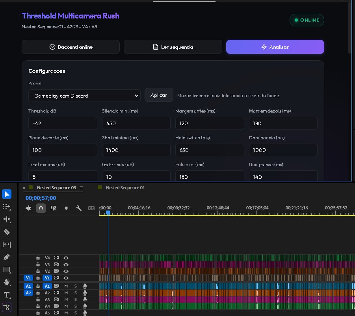The height and width of the screenshot is (316, 355).
Task: Hide track V4 output eye
Action: coord(66,258)
